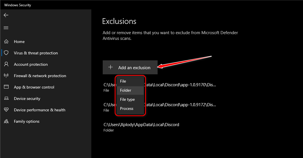Select File type in the exclusion menu
Viewport: 303px width, 158px height.
pos(127,99)
